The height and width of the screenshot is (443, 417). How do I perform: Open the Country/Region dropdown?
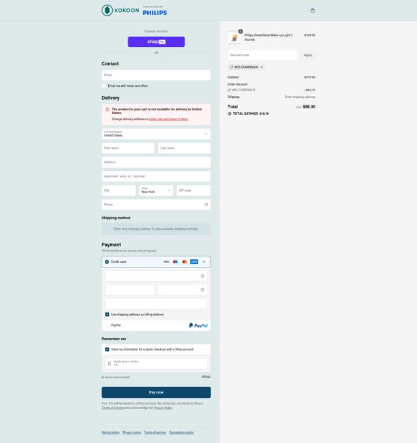[x=156, y=134]
